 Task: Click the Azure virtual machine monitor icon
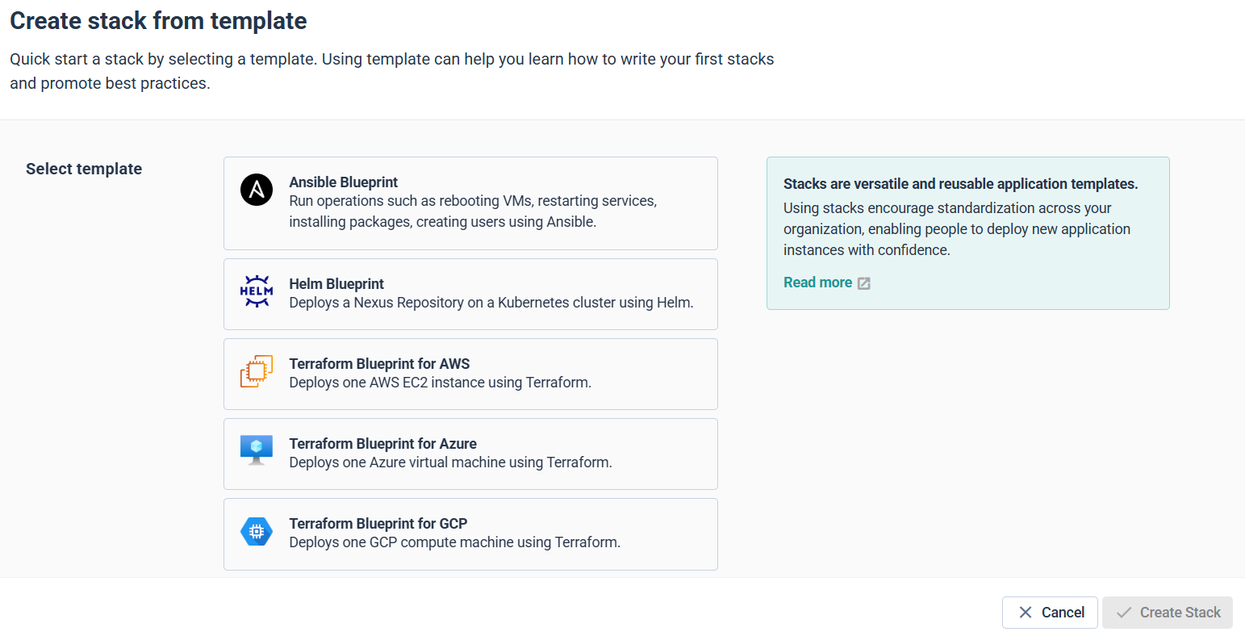(x=257, y=450)
